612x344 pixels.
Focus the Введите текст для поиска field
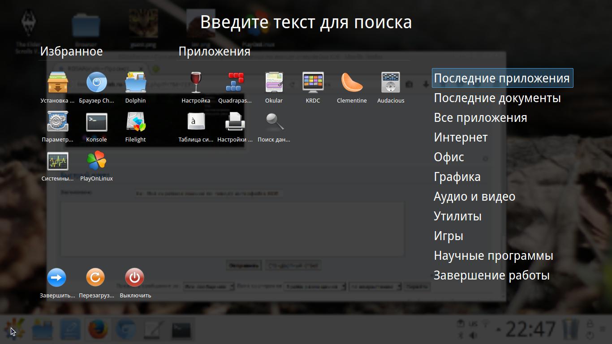[x=306, y=22]
